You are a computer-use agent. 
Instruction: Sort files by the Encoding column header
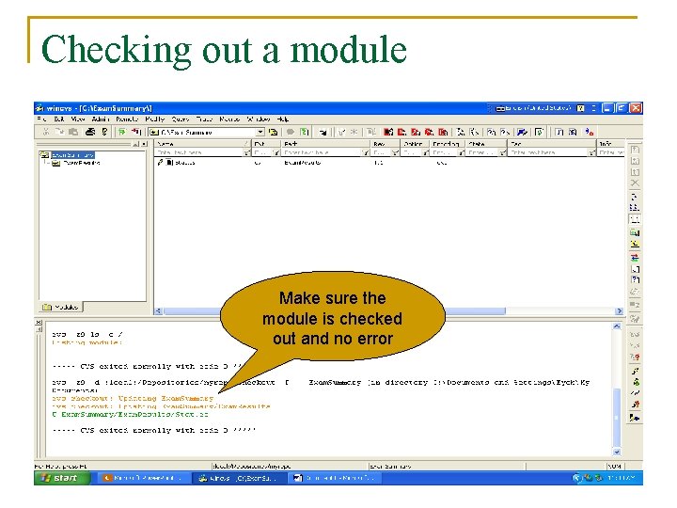448,143
